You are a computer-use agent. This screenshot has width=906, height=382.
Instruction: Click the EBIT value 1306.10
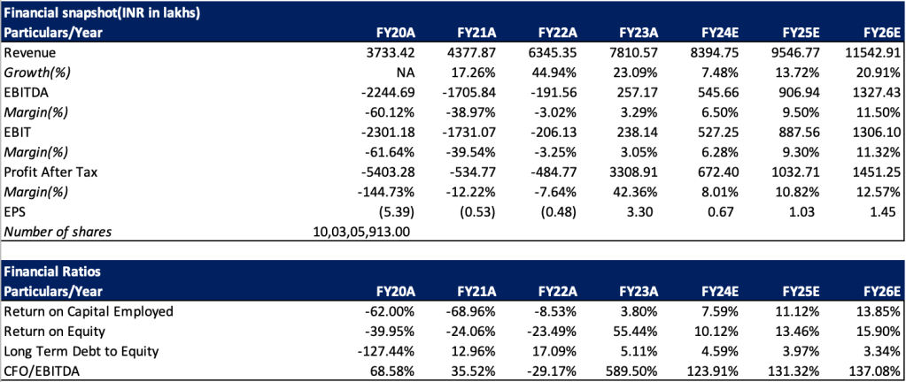pos(873,130)
